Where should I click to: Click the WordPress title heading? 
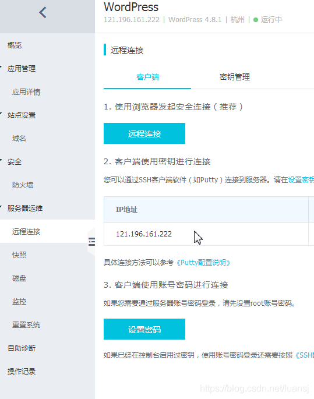[x=131, y=7]
